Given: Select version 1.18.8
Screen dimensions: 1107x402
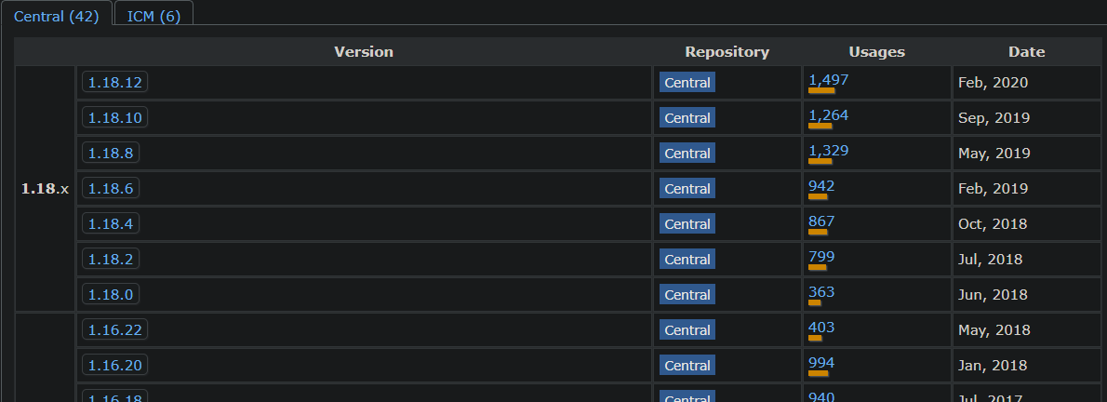Looking at the screenshot, I should (x=111, y=153).
